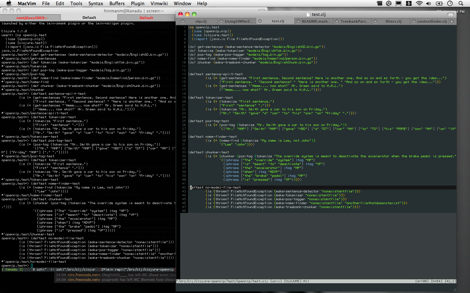Open Spotlight search magnifier icon
470x293 pixels.
461,3
